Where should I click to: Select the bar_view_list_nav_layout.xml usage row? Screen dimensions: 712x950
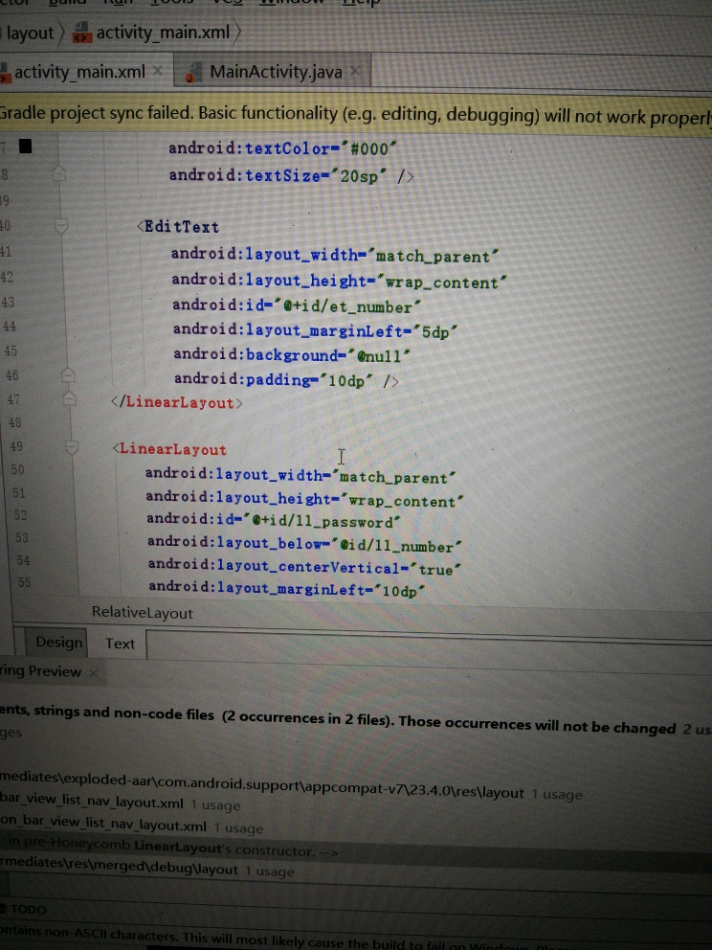click(121, 803)
